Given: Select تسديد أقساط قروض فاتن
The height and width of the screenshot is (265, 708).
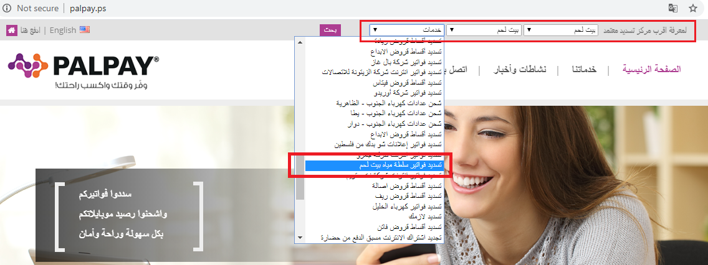Looking at the screenshot, I should click(x=375, y=226).
